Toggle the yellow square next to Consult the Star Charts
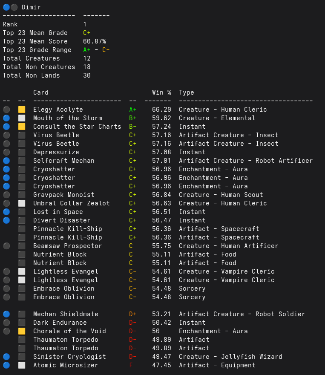The image size is (325, 375). click(x=22, y=127)
